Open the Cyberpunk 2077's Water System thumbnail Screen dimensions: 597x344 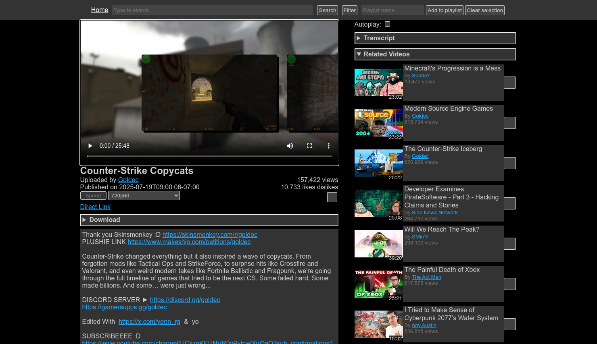point(379,324)
